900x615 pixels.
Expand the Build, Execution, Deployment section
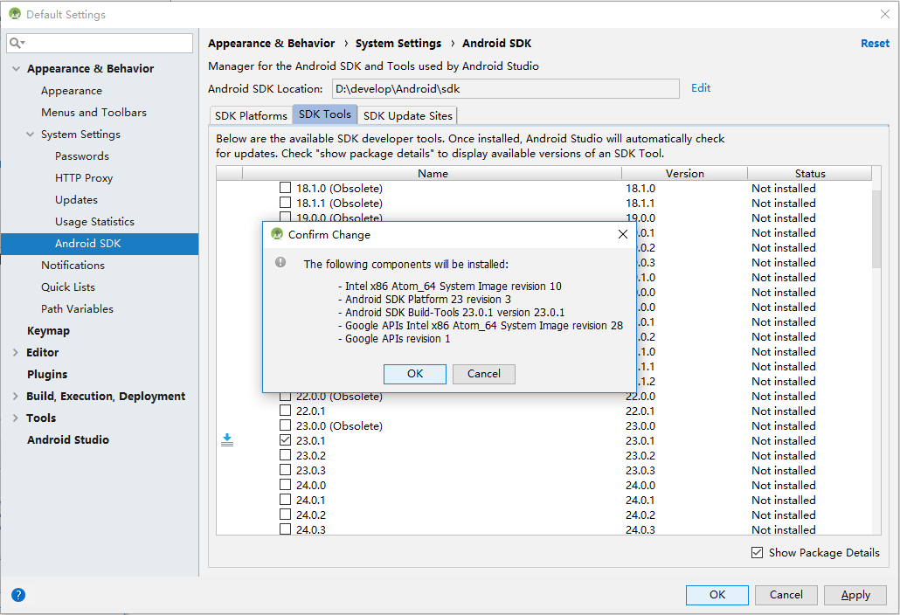point(16,397)
